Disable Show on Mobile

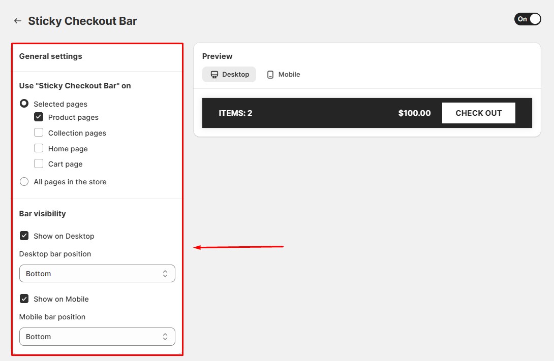24,299
